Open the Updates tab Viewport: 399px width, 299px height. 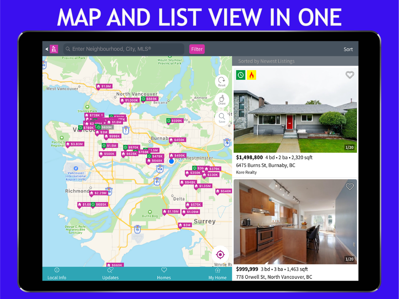pyautogui.click(x=110, y=274)
